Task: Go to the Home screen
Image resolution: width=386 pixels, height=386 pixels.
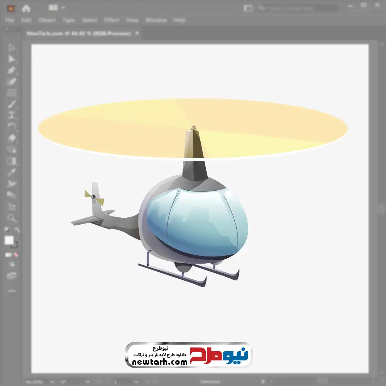Action: pyautogui.click(x=26, y=9)
